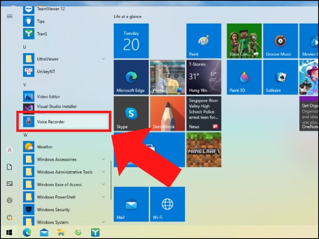Open the Hưng Yên weather tile
Screen dimensions: 319x239
[204, 77]
